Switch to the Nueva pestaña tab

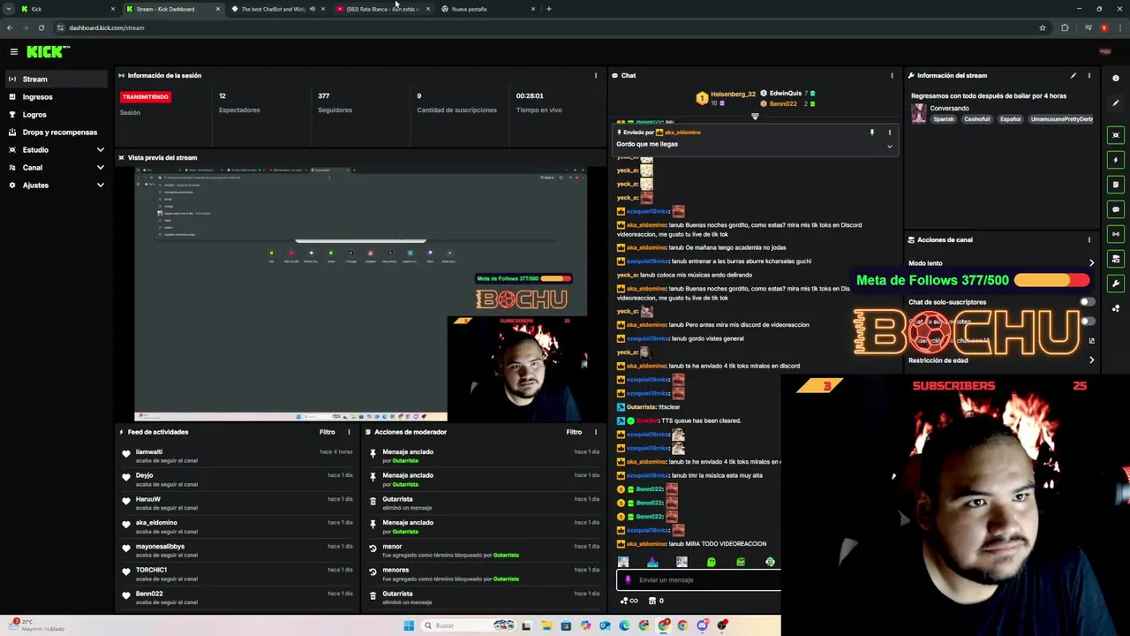pyautogui.click(x=487, y=9)
